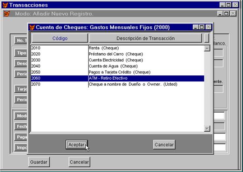Select Cheque a nombre de Dueño row
The image size is (243, 172).
point(117,84)
